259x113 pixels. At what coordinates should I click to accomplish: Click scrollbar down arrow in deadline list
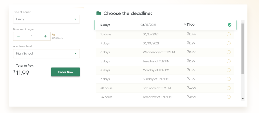pyautogui.click(x=243, y=99)
